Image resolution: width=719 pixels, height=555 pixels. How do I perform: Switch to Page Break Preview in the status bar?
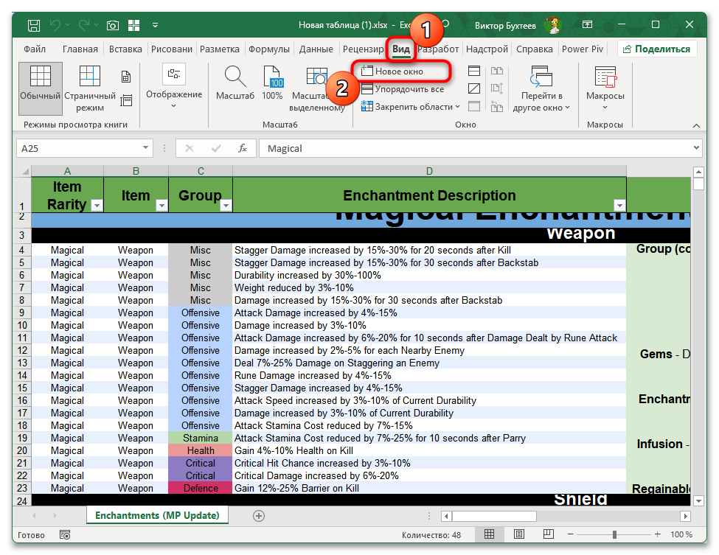coord(549,534)
